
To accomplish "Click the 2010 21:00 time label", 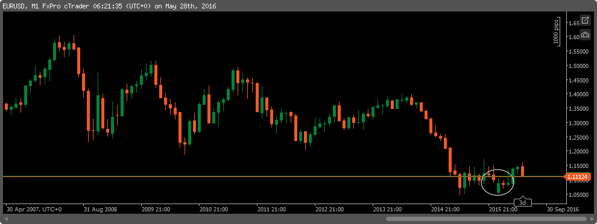I will click(x=213, y=209).
